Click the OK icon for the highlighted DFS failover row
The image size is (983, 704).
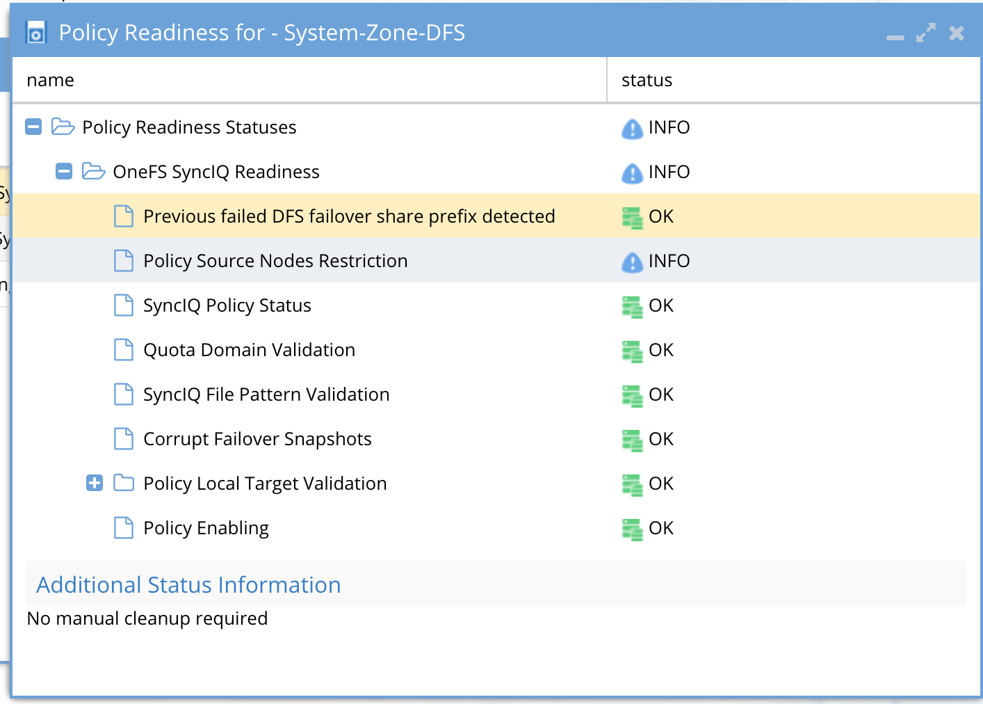[632, 217]
